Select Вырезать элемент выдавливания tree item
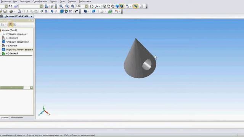The image size is (244, 137). pos(19,49)
